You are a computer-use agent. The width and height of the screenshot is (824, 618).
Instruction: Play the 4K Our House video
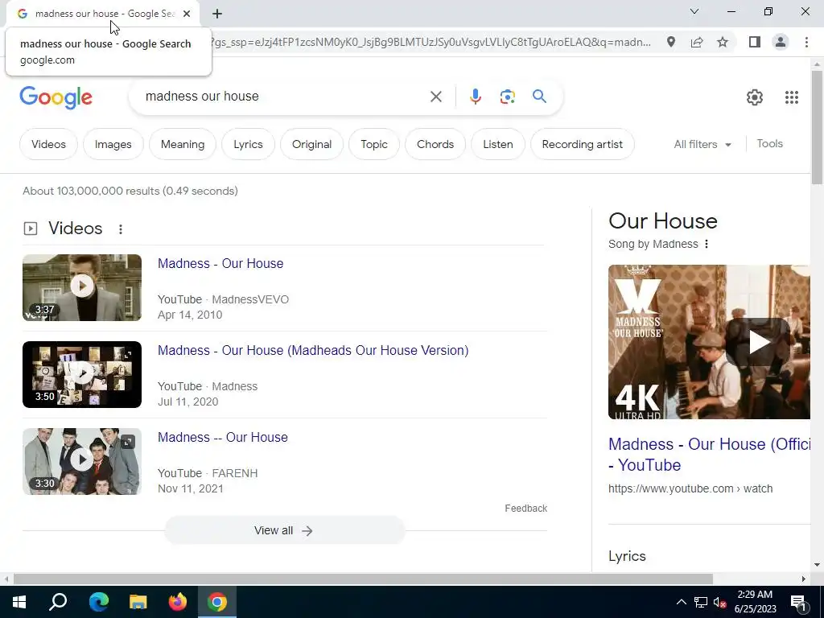click(x=709, y=342)
